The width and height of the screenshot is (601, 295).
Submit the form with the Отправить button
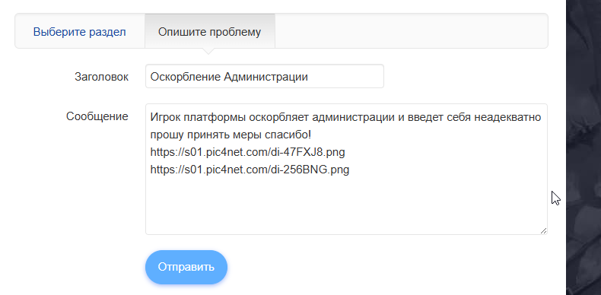tap(186, 267)
